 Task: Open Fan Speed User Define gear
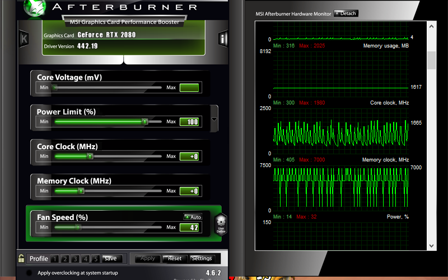click(x=221, y=224)
